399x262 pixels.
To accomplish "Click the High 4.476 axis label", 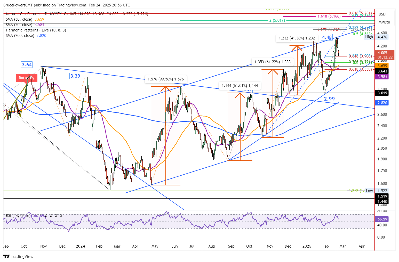I will (x=376, y=37).
